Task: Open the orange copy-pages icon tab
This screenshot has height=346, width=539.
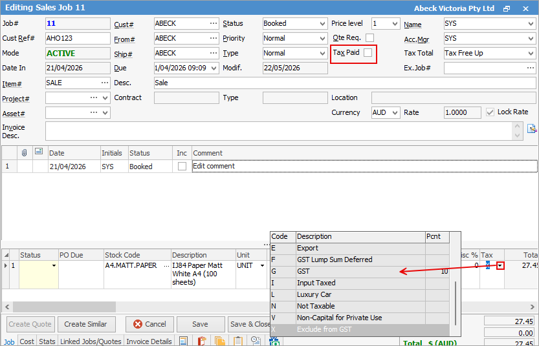Action: pos(219,341)
